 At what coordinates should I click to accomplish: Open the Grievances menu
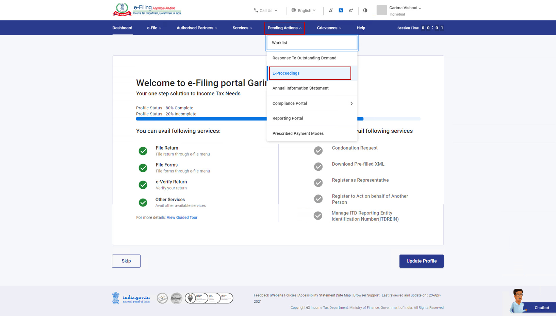329,28
